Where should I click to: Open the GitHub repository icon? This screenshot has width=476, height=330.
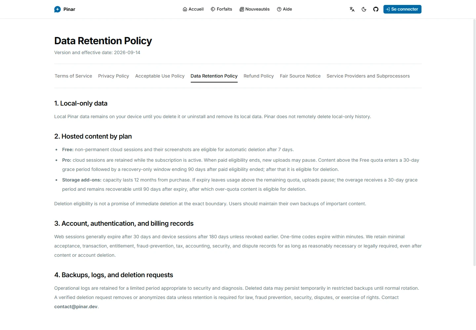pyautogui.click(x=376, y=9)
